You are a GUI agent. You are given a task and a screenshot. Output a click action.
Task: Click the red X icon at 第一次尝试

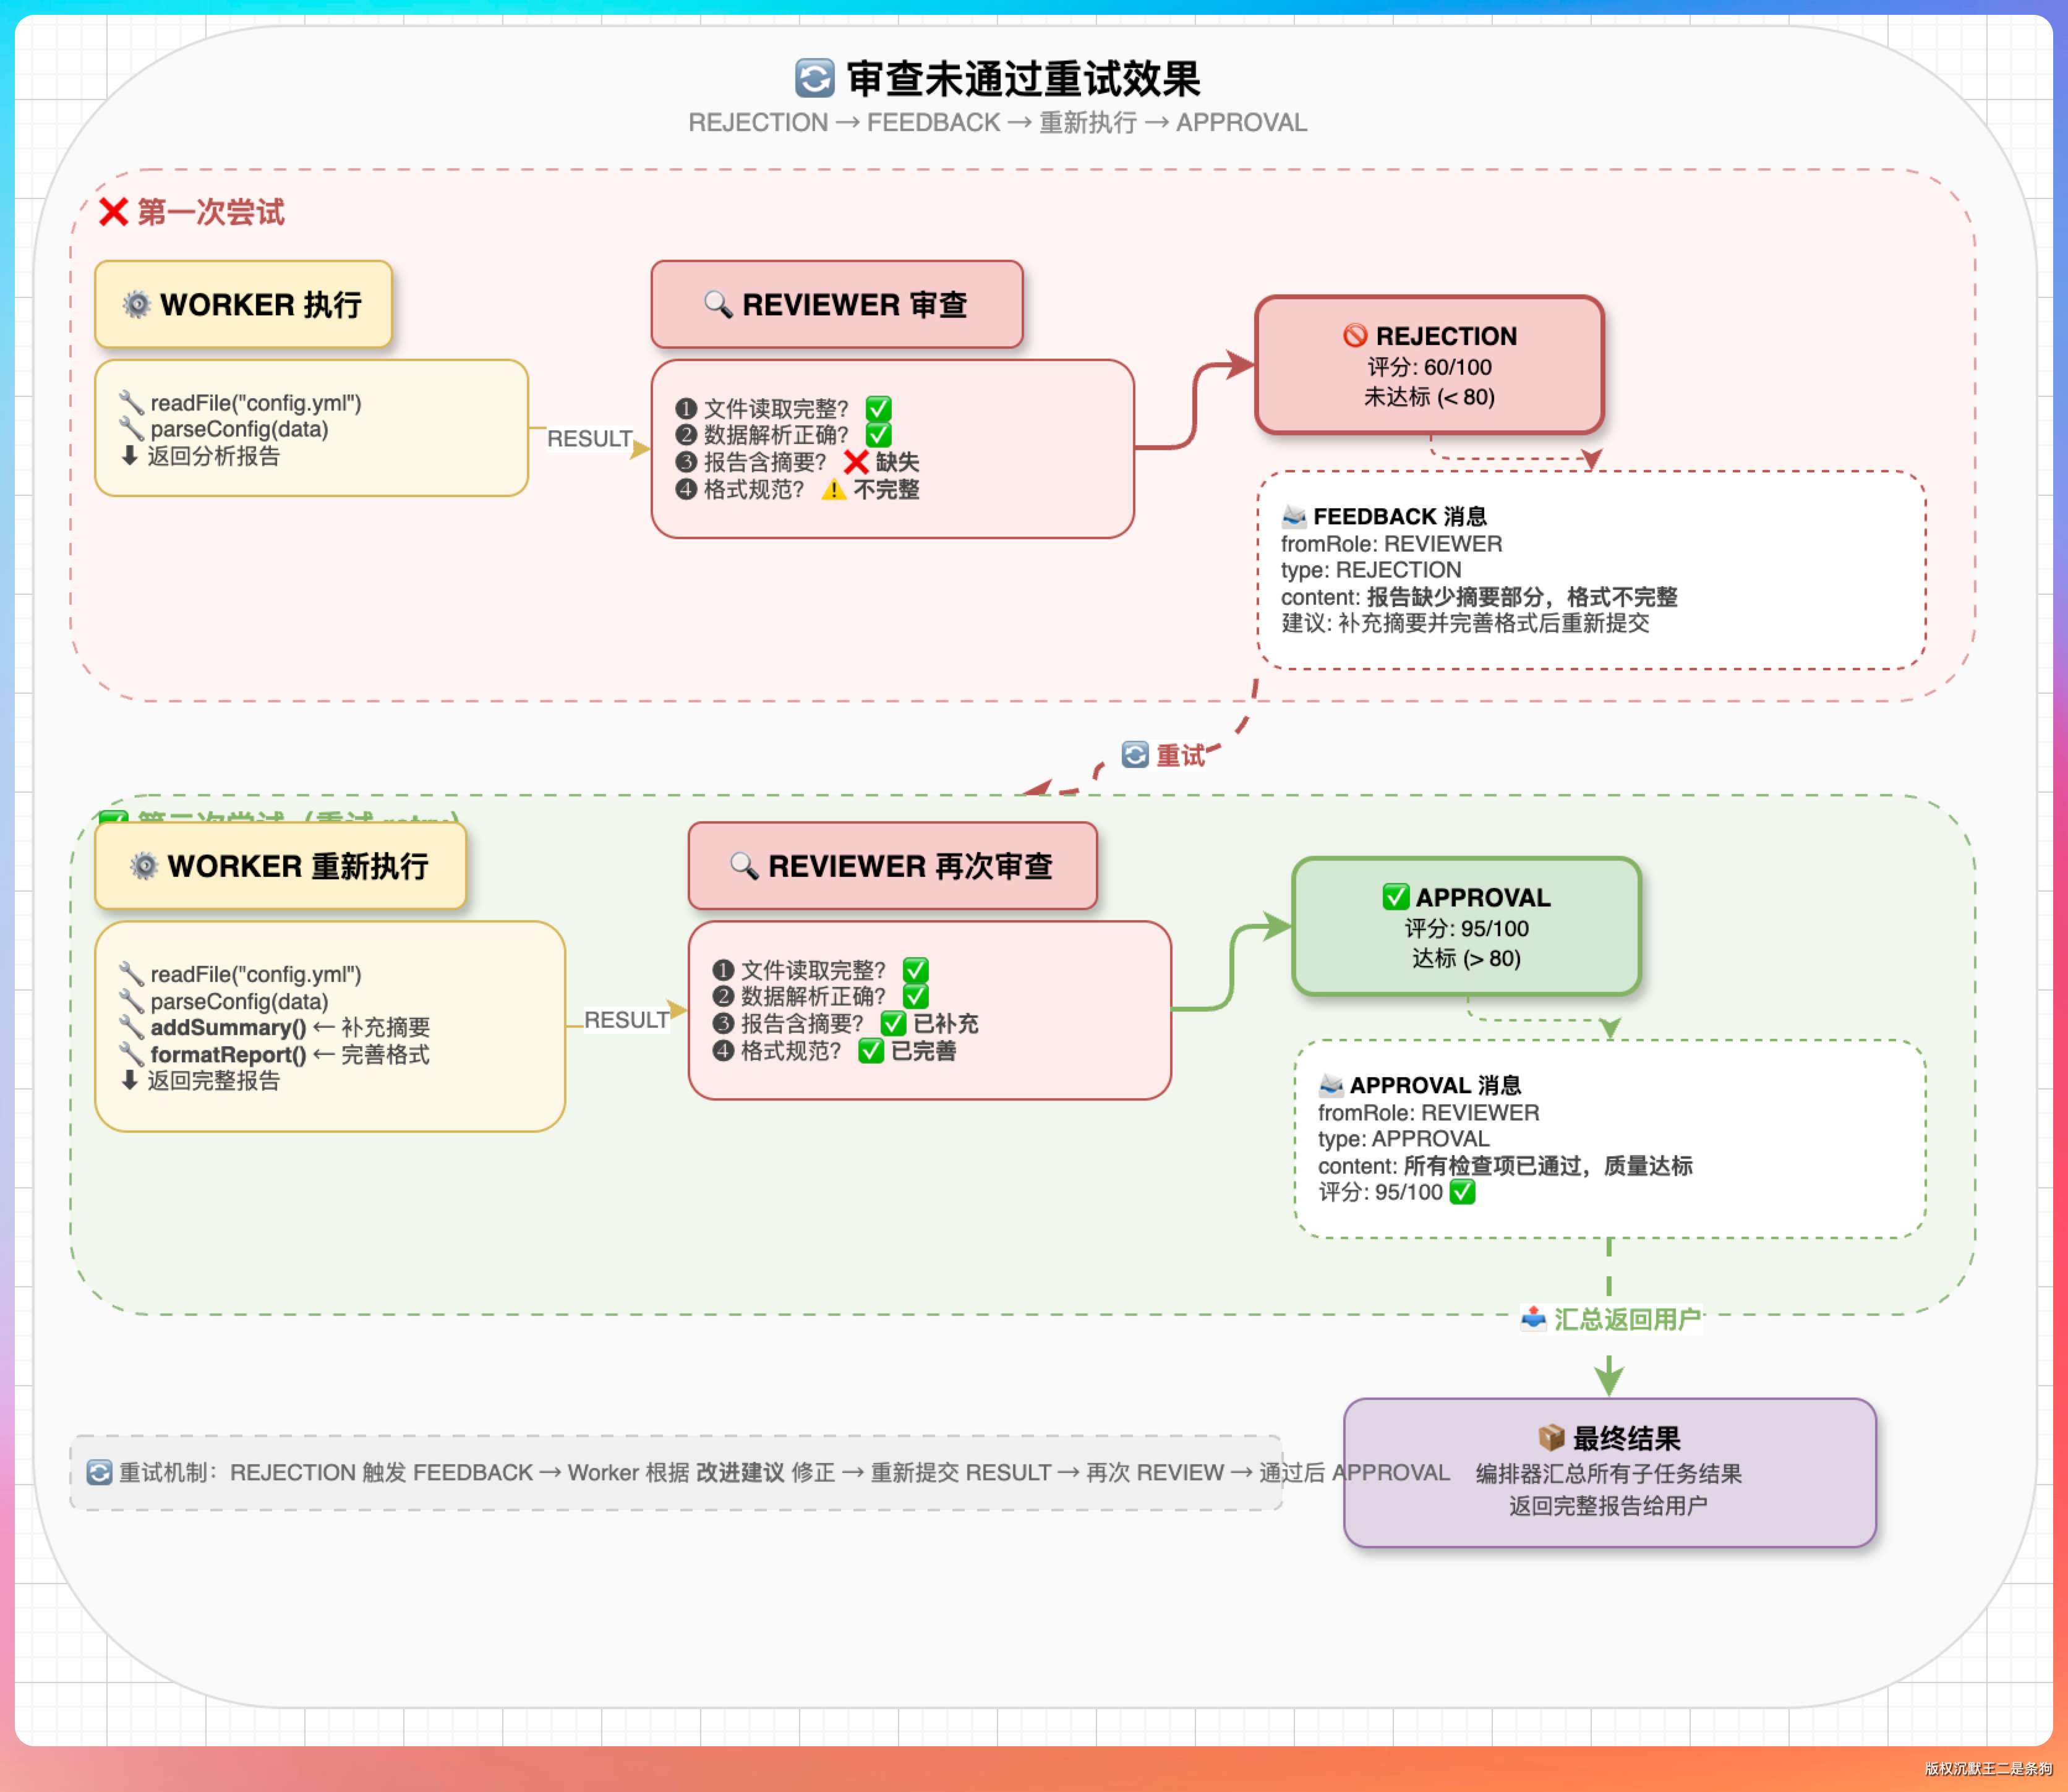[x=113, y=212]
